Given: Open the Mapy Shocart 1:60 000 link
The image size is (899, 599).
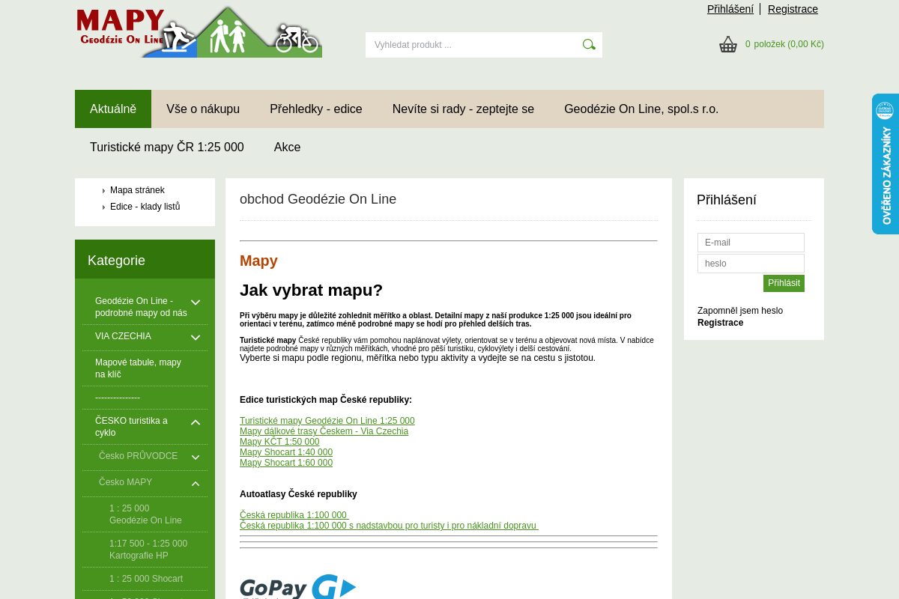Looking at the screenshot, I should (x=286, y=463).
